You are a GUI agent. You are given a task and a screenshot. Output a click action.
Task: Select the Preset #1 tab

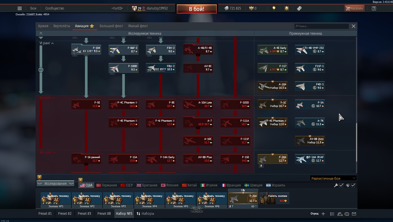pyautogui.click(x=45, y=214)
